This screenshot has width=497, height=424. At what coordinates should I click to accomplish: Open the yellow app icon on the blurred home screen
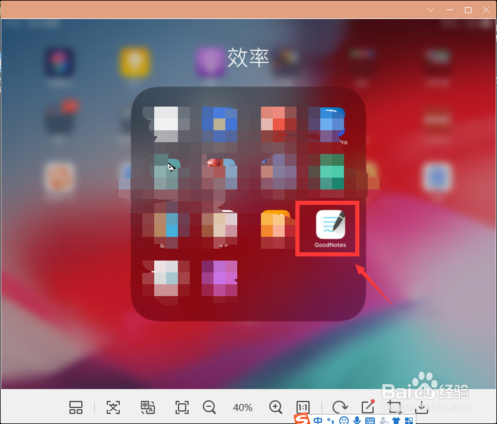pyautogui.click(x=135, y=62)
